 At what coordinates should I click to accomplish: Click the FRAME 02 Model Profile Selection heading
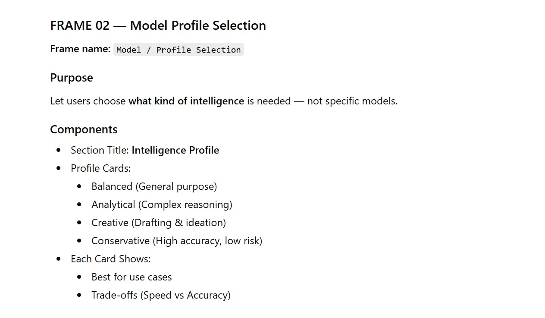click(x=158, y=25)
